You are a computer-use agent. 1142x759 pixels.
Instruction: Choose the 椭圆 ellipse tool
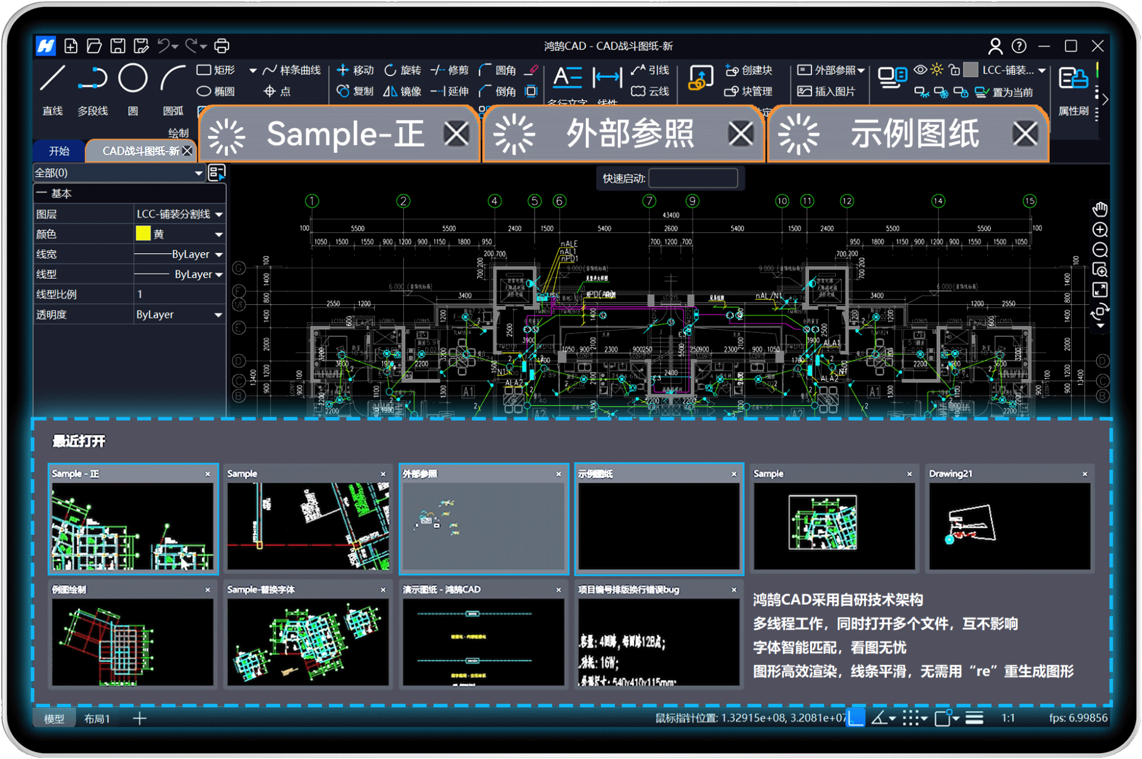click(216, 92)
